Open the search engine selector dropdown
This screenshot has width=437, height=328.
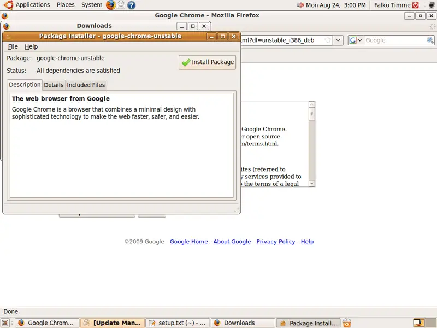356,40
